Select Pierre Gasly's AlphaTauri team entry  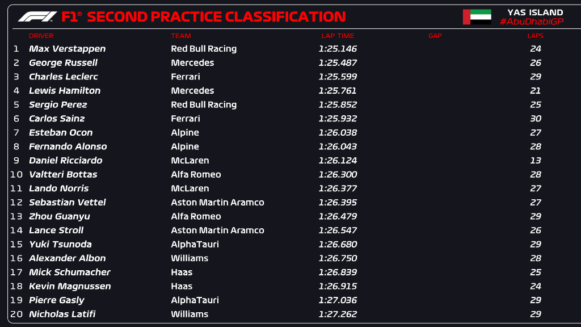[195, 300]
